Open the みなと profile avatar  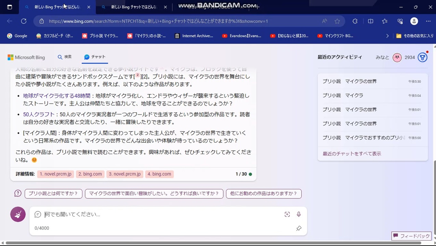[x=397, y=57]
